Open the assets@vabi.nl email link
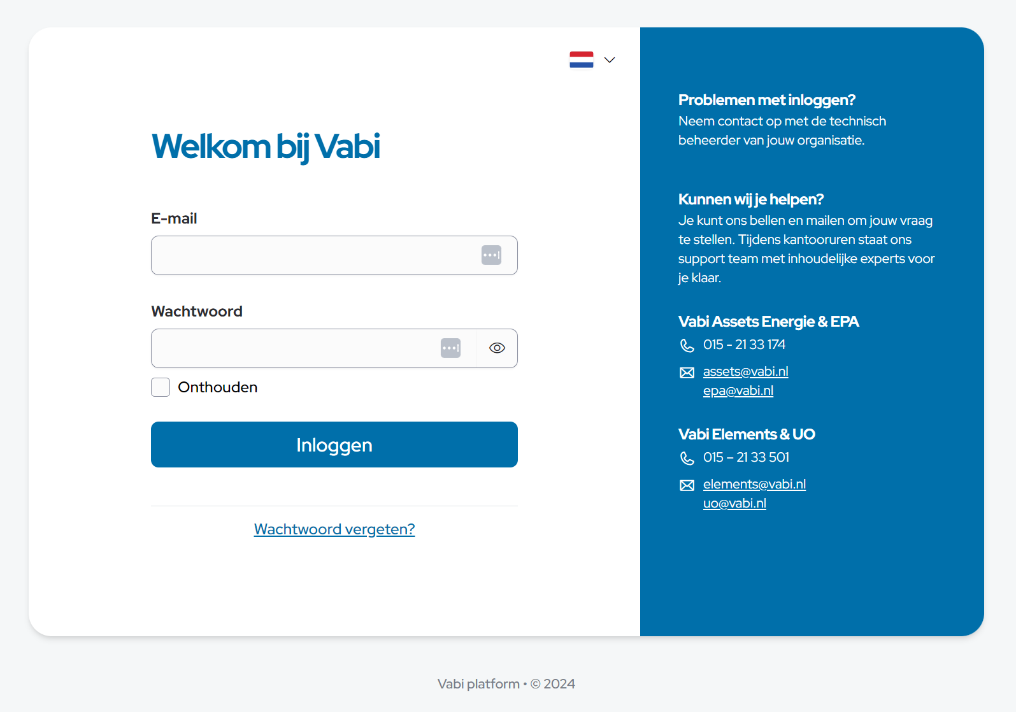The image size is (1016, 712). [x=745, y=371]
